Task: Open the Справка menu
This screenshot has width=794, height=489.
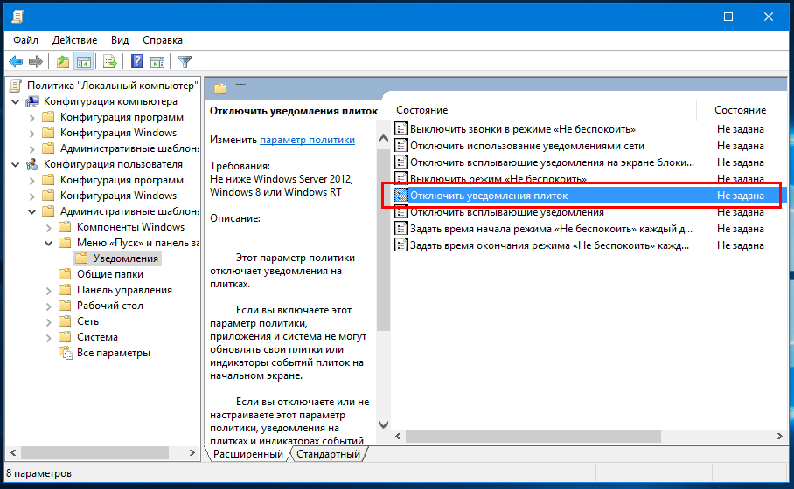Action: click(162, 40)
